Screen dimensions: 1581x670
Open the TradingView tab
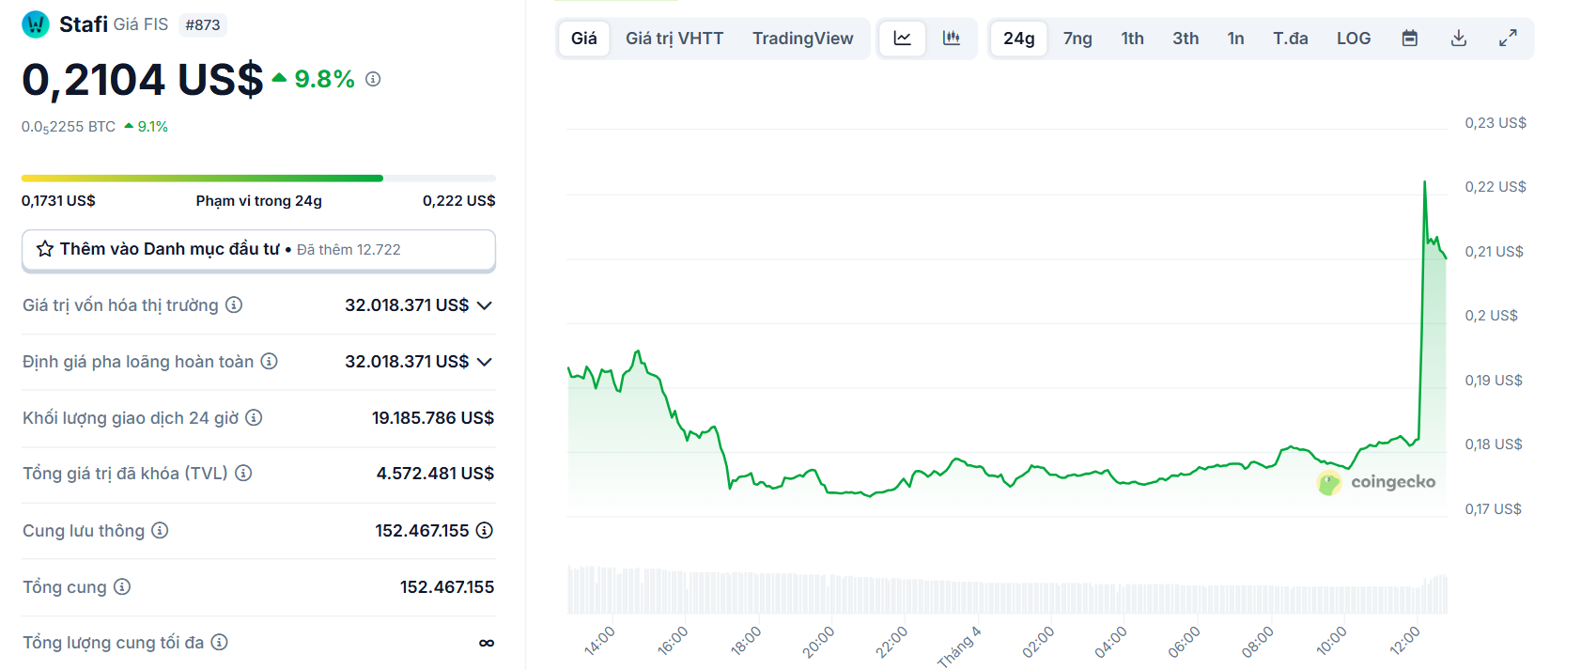click(802, 39)
